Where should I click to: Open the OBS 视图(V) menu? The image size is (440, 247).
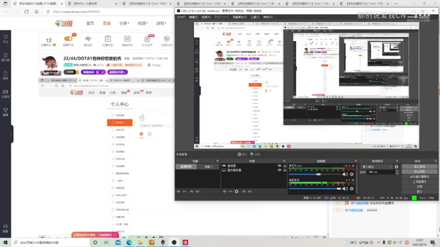[206, 17]
